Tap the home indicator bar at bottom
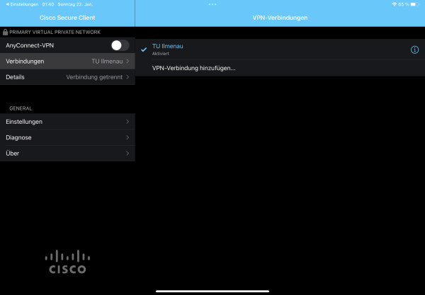This screenshot has height=295, width=425. (x=212, y=291)
